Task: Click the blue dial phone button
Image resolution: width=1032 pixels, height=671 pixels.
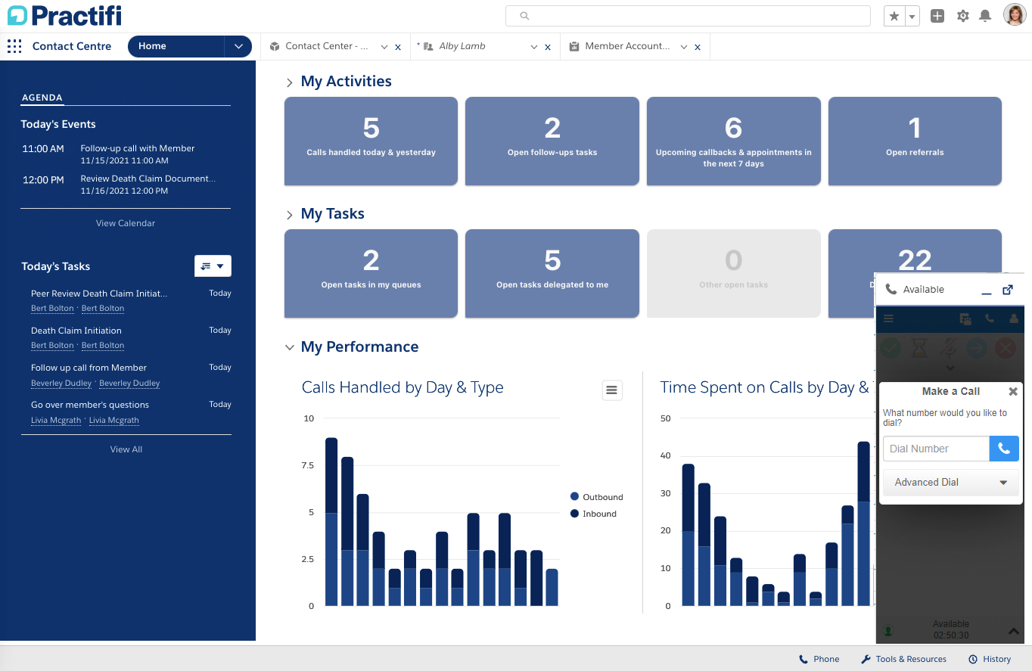Action: (x=1004, y=449)
